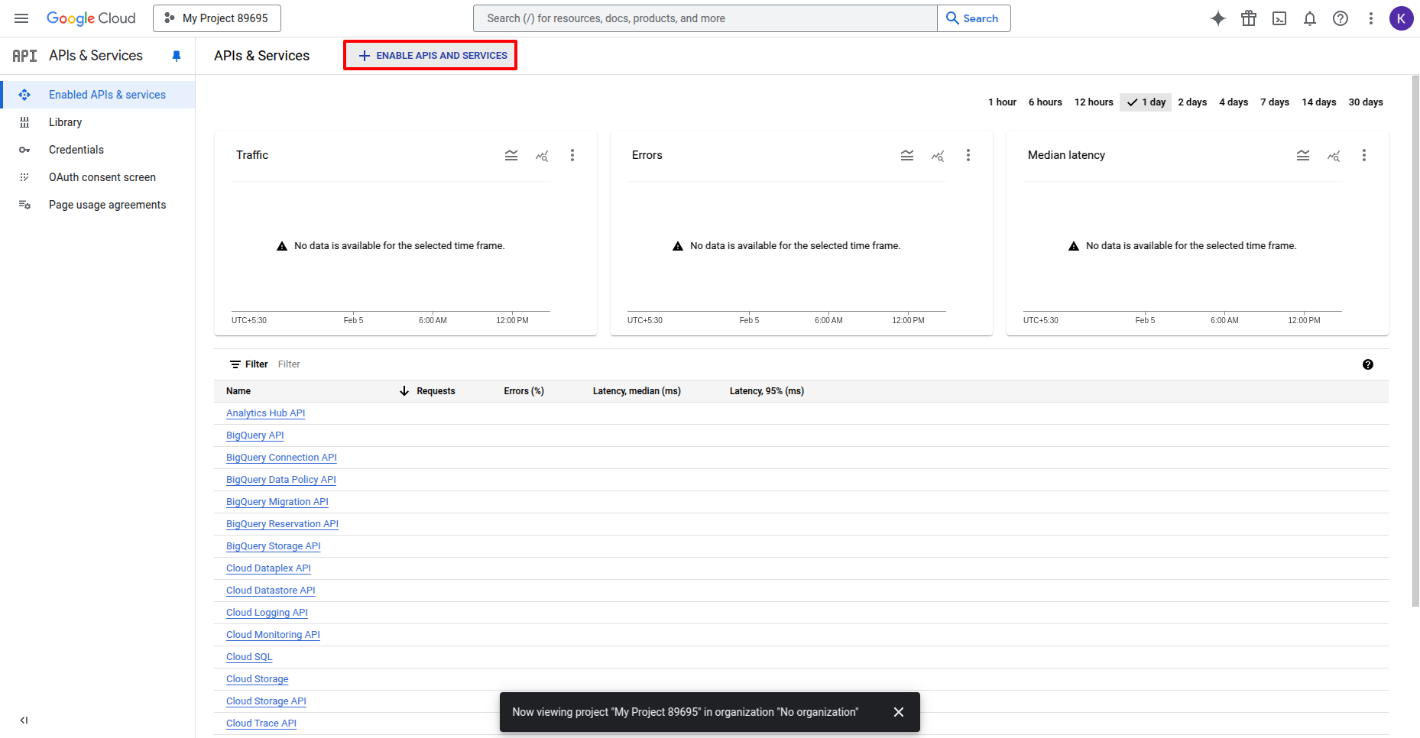Screen dimensions: 1420x738
Task: Toggle legend on Median latency chart
Action: pos(1303,155)
